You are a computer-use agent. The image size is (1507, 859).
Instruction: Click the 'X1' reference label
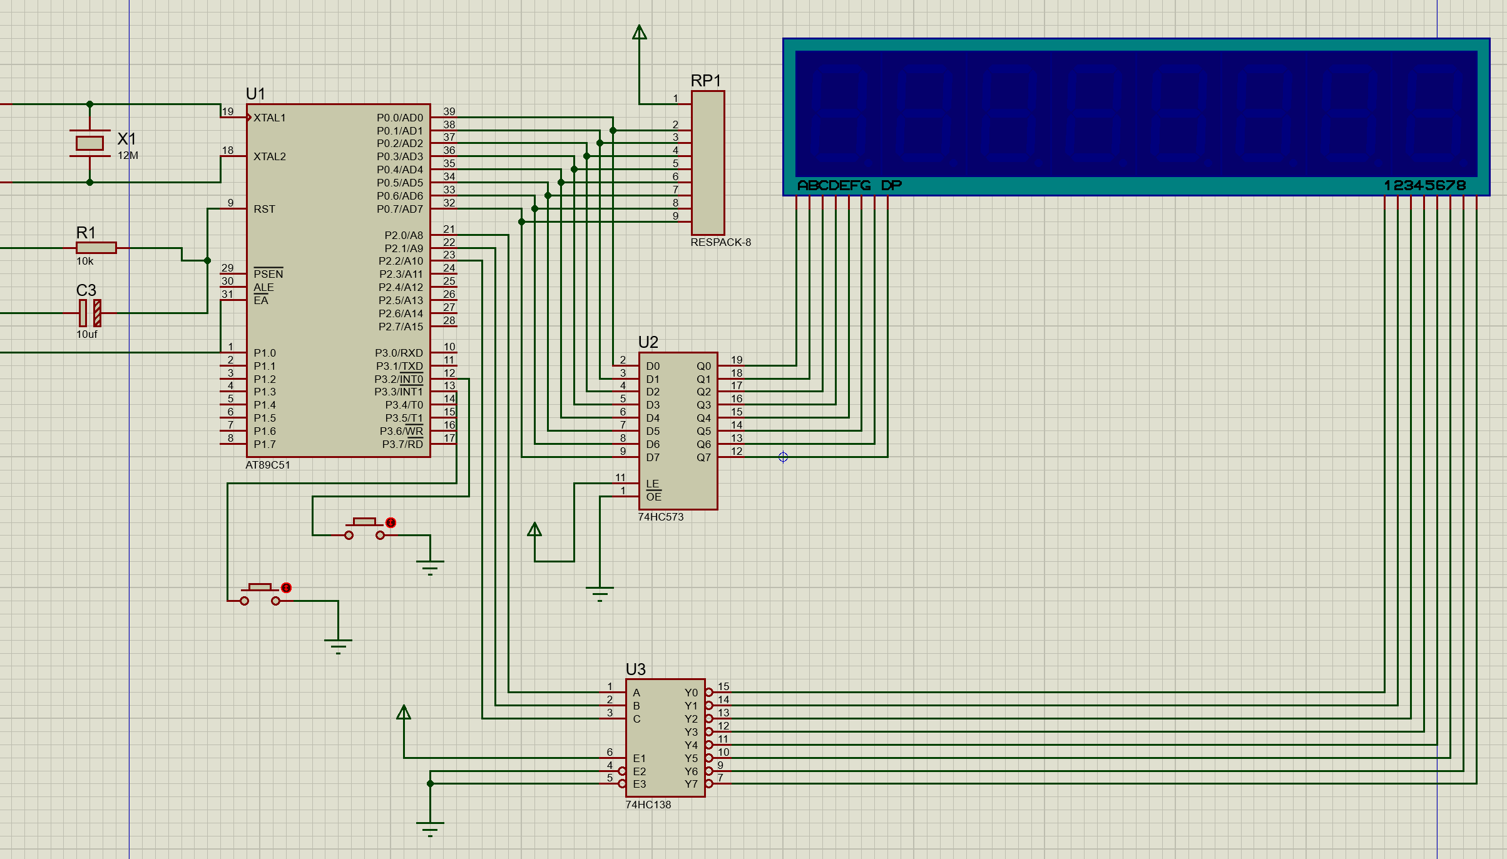[126, 138]
